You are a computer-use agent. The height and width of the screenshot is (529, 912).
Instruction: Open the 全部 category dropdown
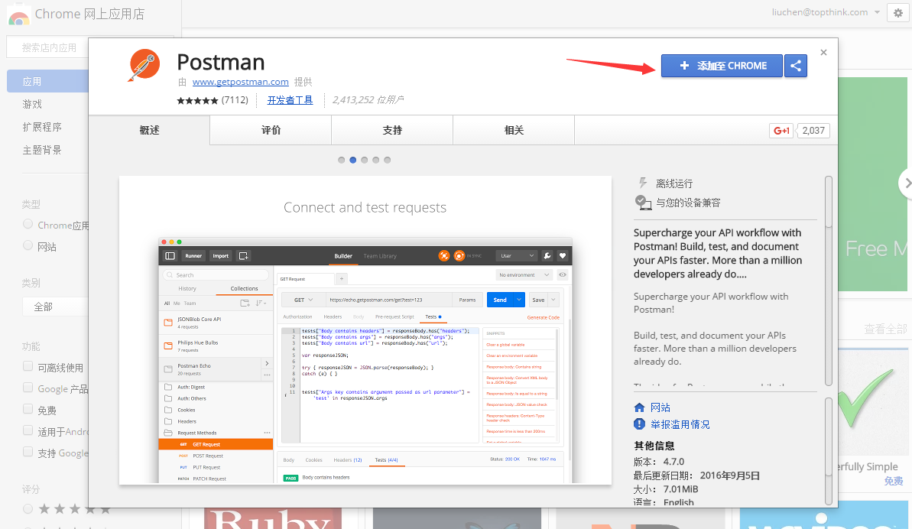point(55,307)
